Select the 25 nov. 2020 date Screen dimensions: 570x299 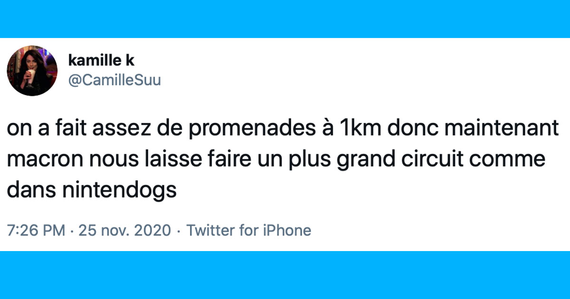(x=124, y=231)
